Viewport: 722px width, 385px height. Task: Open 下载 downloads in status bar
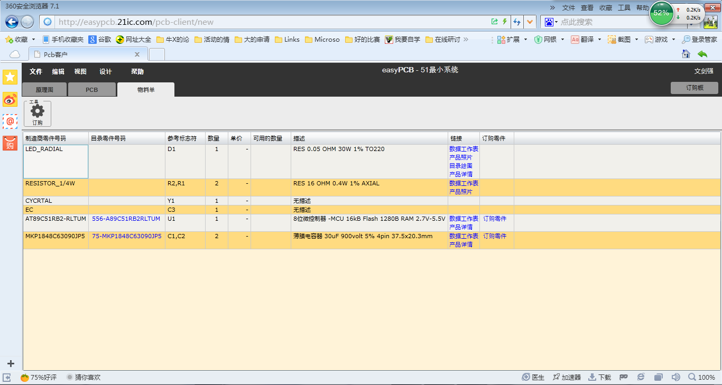[599, 377]
